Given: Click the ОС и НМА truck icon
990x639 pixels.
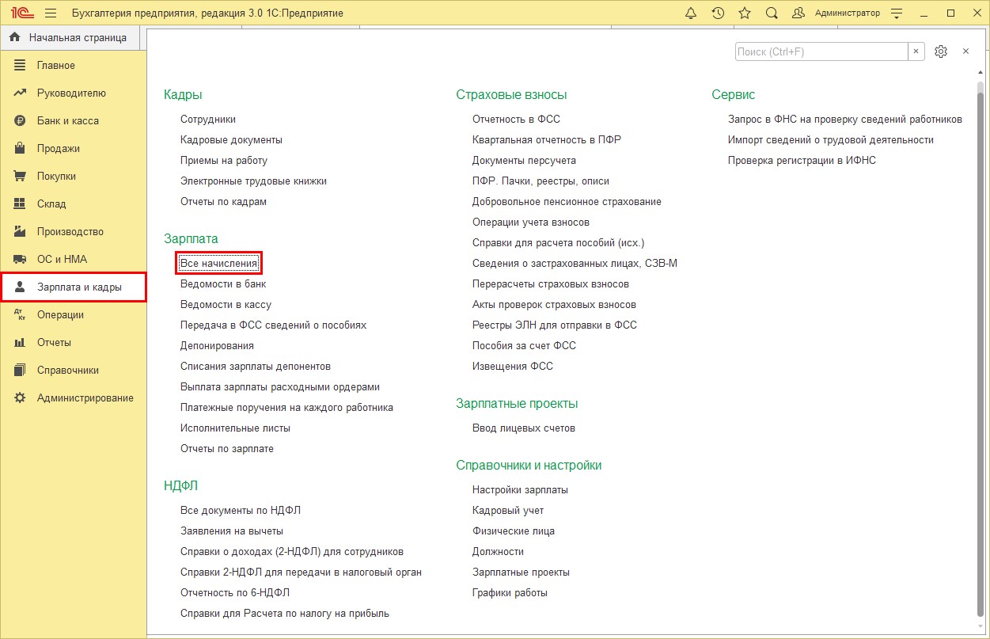Looking at the screenshot, I should click(x=21, y=260).
